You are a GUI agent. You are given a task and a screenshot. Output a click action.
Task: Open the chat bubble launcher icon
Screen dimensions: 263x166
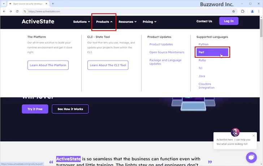click(x=251, y=157)
